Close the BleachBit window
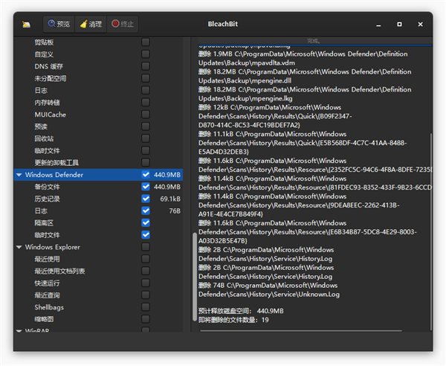This screenshot has height=366, width=446. 421,25
